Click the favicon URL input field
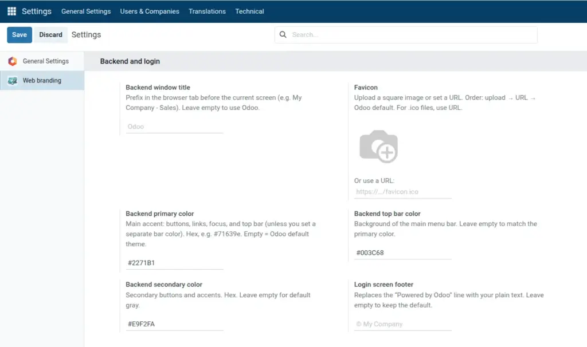This screenshot has width=587, height=347. [403, 192]
